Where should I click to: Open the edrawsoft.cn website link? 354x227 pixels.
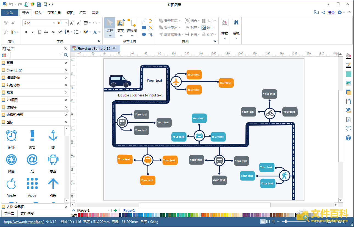24,222
